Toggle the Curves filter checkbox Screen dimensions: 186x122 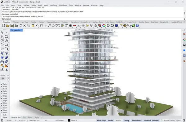click(x=2, y=86)
